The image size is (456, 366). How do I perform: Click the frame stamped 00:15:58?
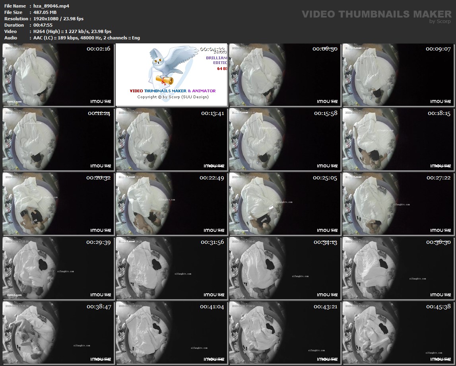click(285, 139)
